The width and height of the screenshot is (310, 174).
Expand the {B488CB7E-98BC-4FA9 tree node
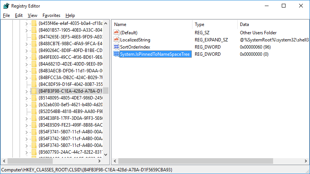pos(26,44)
